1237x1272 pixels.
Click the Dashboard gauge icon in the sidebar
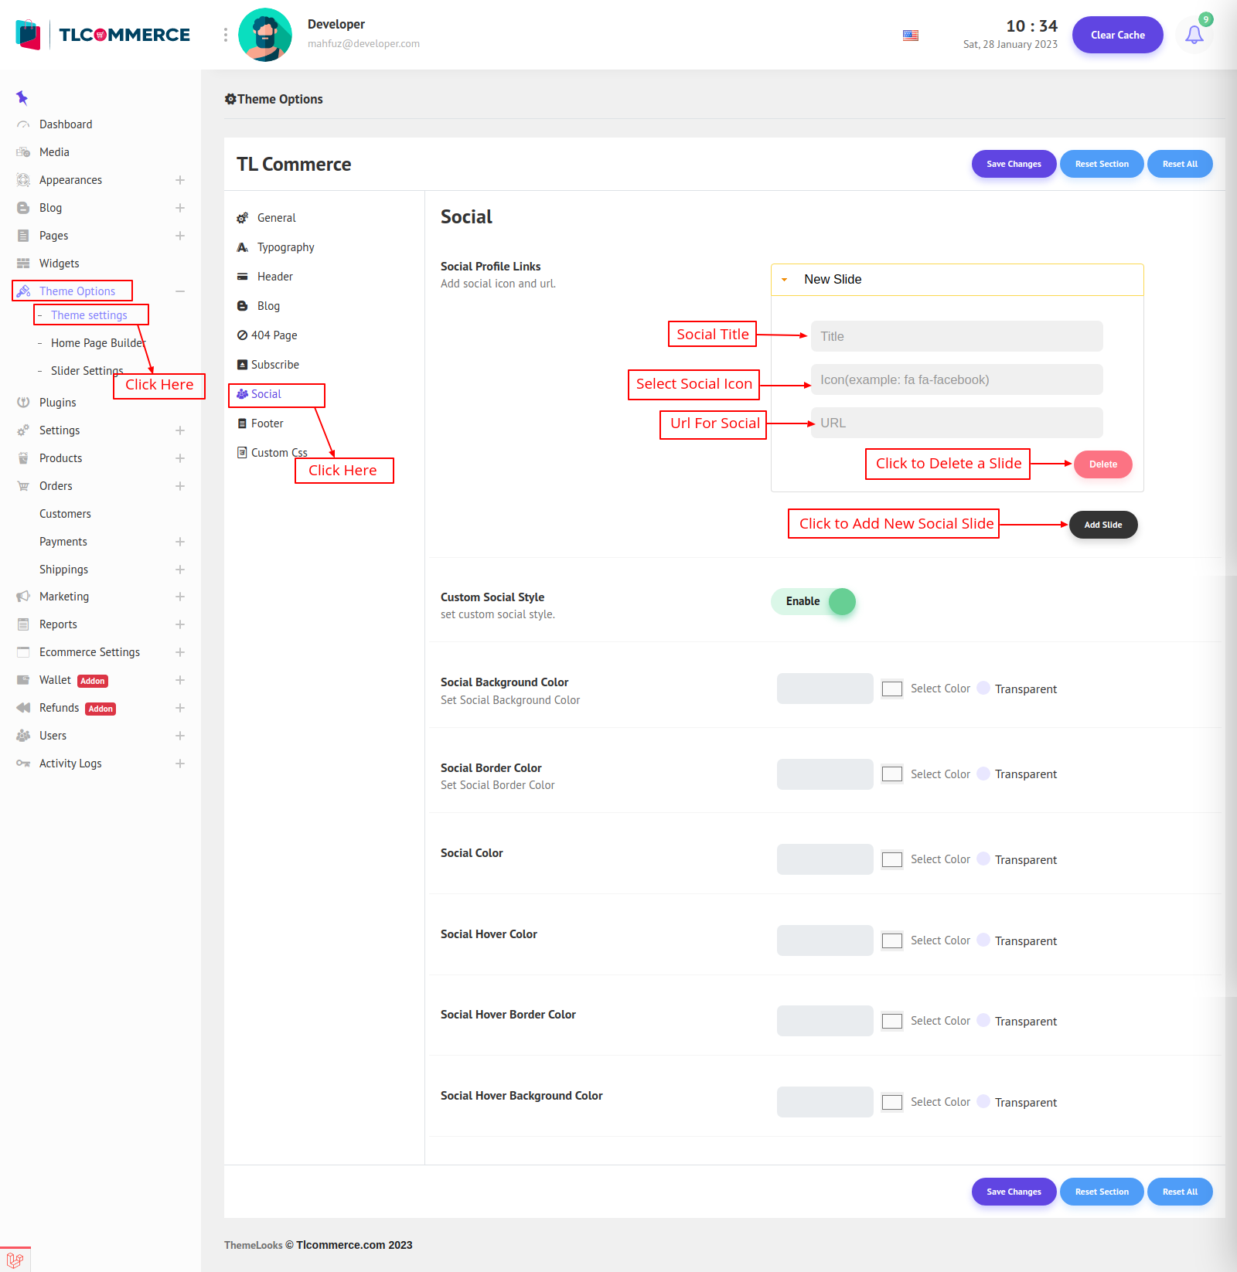point(23,124)
